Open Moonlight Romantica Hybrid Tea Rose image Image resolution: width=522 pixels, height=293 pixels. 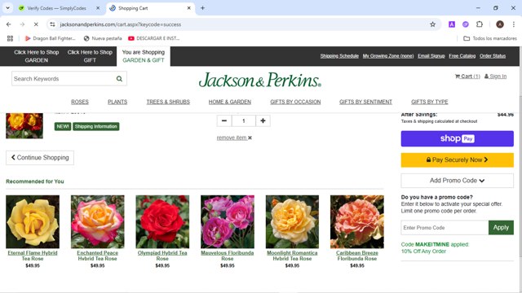point(292,221)
